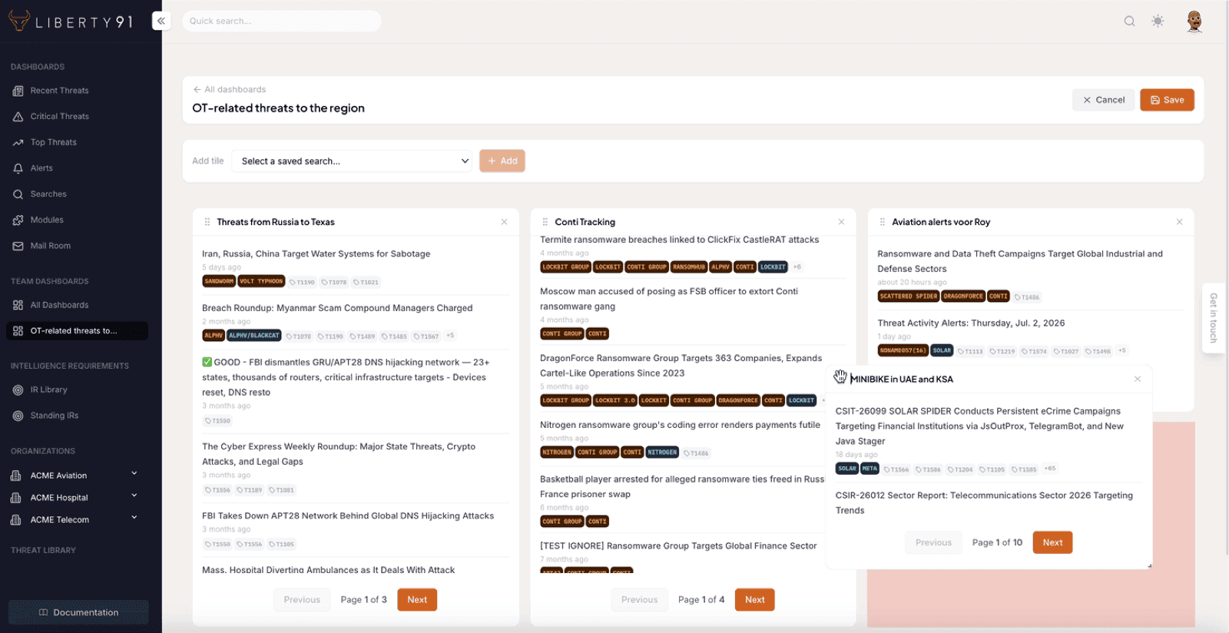Click the ALPHV/BLACKCAT tag

coord(254,336)
